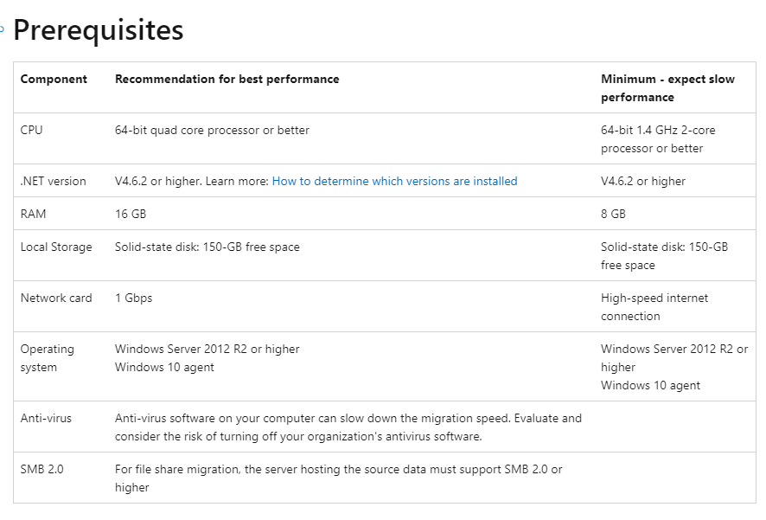Click the 'High-speed internet connection' cell
Screen dimensions: 766x520
(654, 306)
